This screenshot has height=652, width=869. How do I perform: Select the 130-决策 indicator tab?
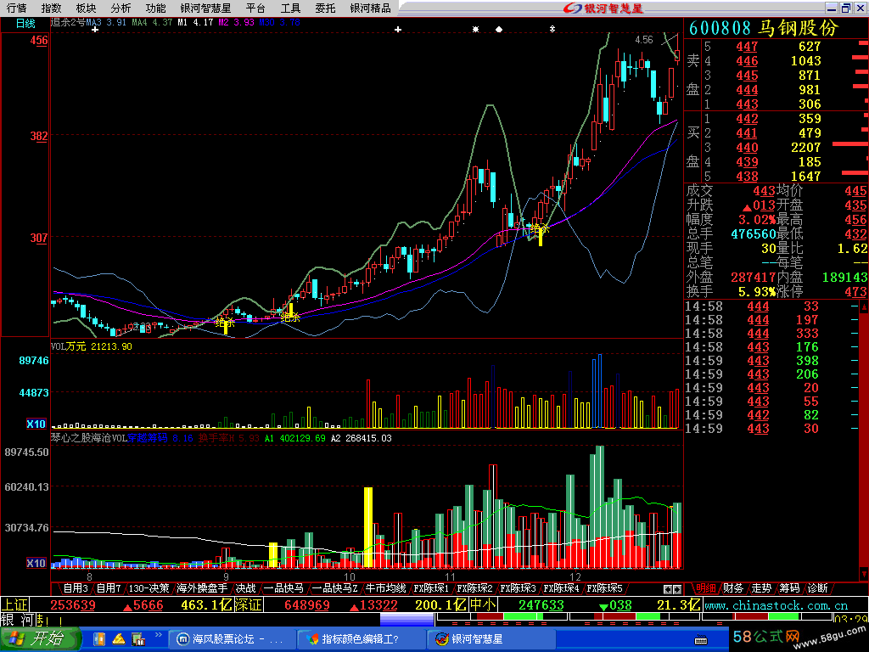(x=149, y=588)
